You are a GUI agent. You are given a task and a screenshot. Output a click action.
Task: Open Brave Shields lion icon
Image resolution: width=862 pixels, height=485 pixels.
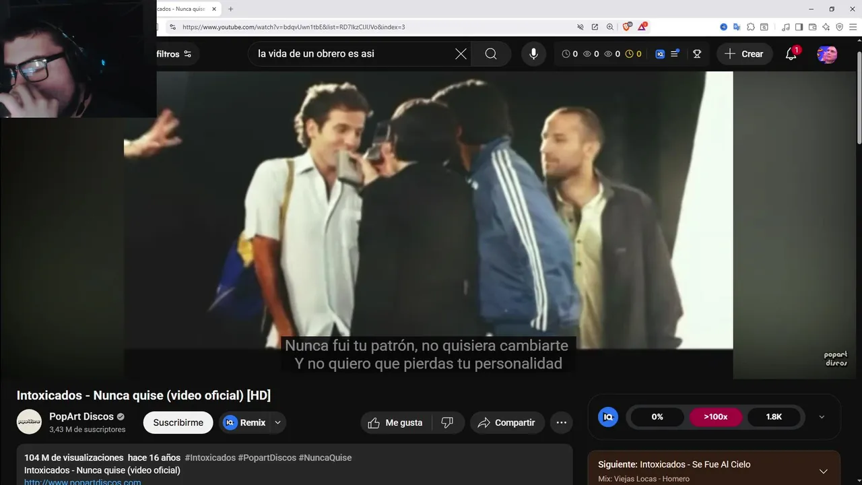(627, 27)
